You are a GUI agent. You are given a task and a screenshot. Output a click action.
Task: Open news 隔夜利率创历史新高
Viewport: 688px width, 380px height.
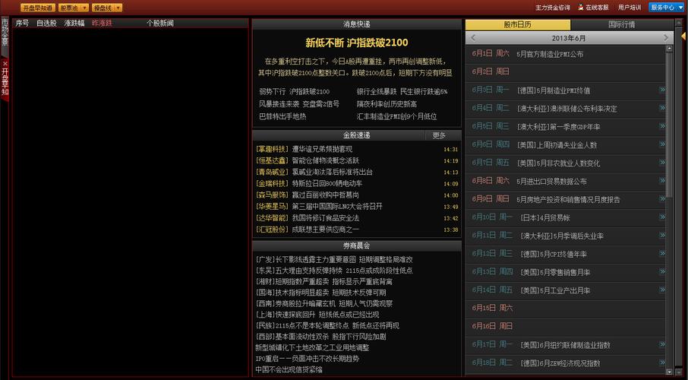(387, 103)
